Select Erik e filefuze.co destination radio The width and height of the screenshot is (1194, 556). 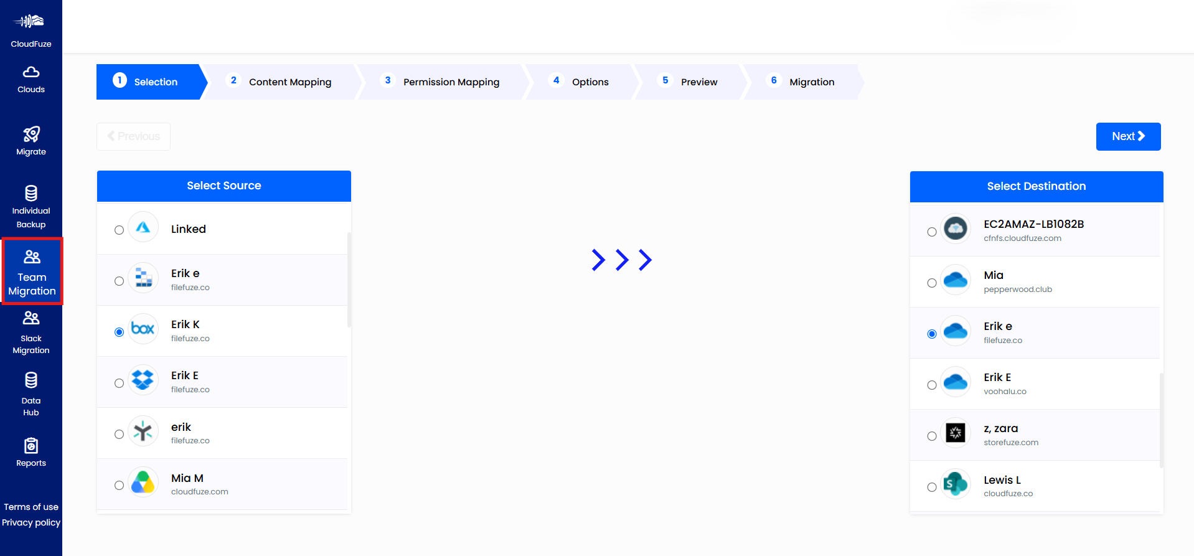tap(932, 334)
